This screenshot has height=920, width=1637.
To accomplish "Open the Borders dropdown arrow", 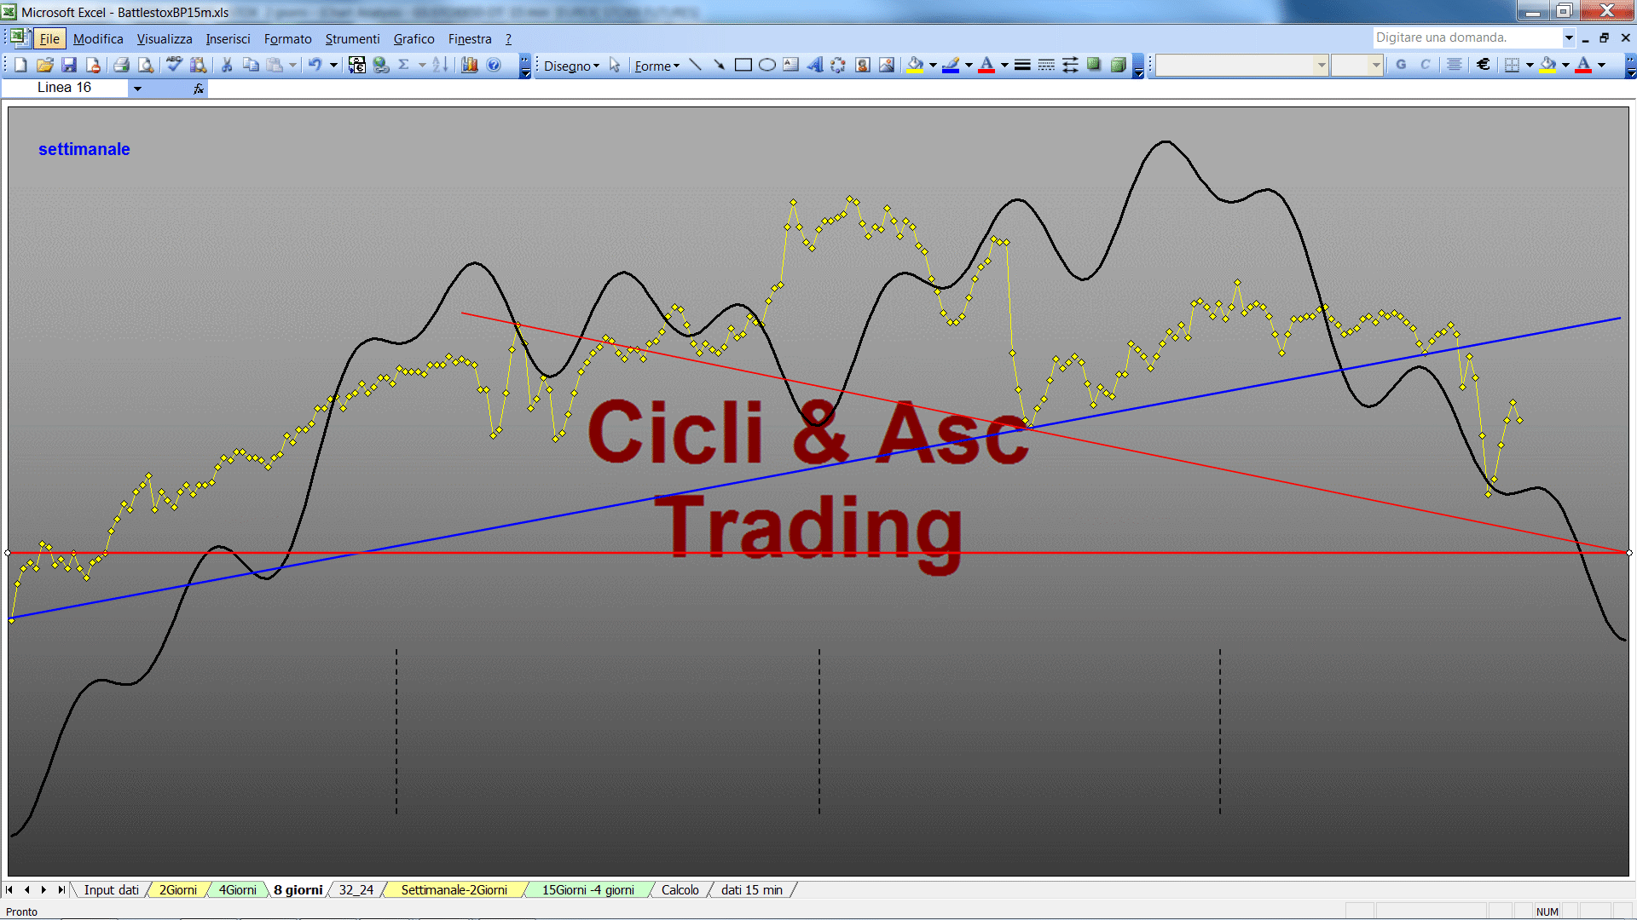I will click(x=1530, y=65).
